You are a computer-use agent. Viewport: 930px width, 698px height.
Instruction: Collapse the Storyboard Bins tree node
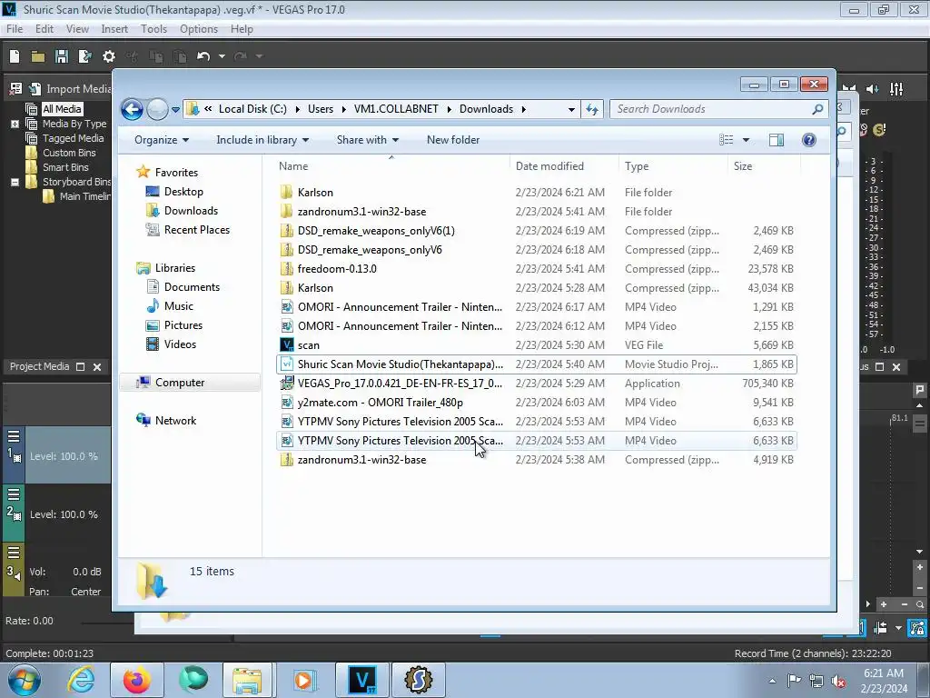[x=15, y=182]
